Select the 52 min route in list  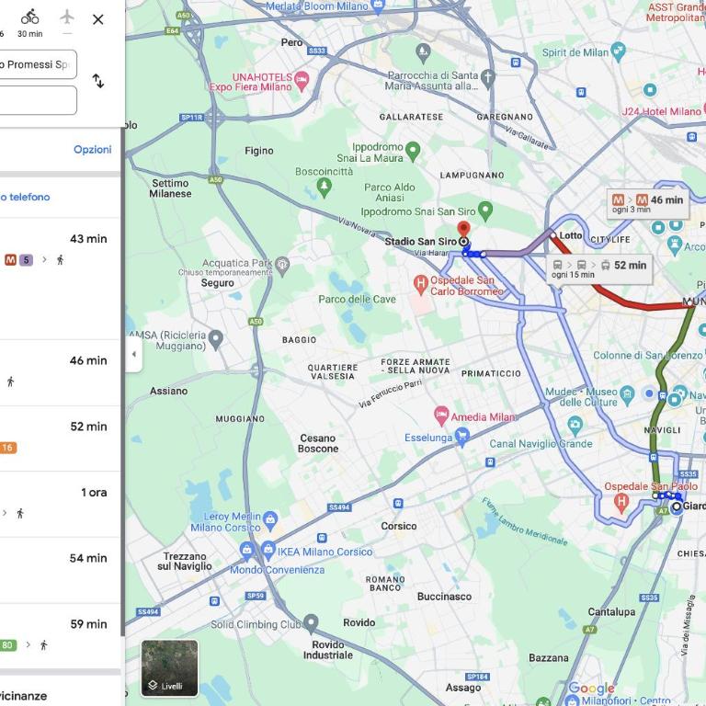60,439
